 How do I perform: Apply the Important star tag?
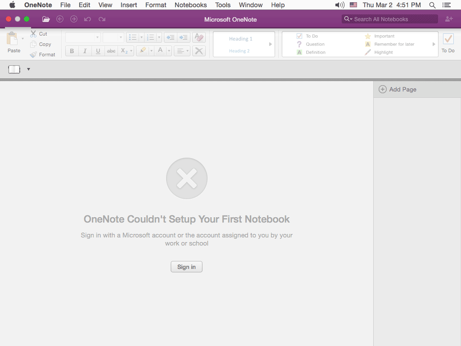pos(380,36)
